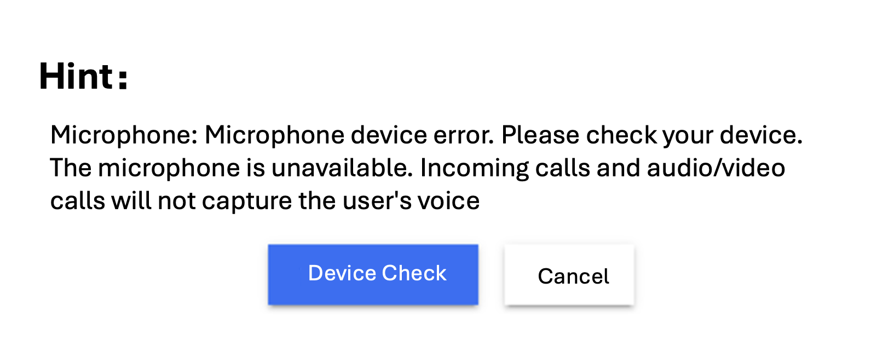Click the Device Check button
This screenshot has width=877, height=357.
click(373, 274)
